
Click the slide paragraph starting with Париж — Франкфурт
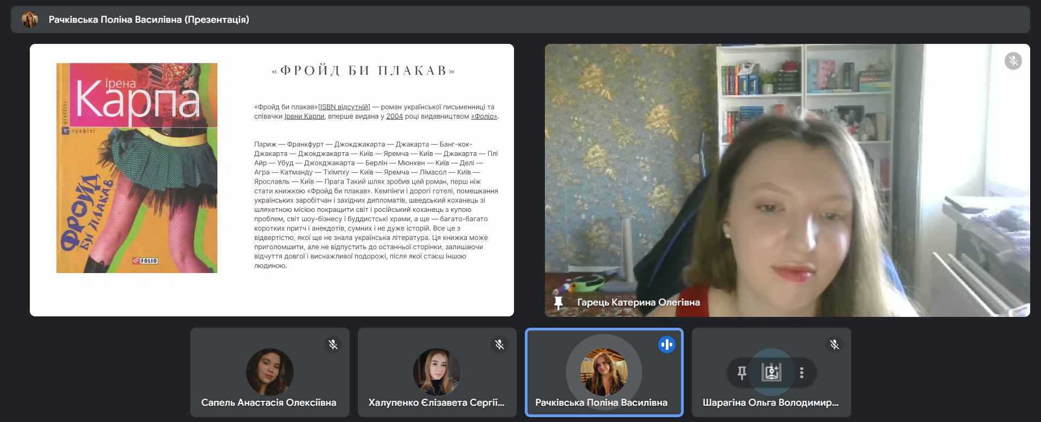(376, 205)
